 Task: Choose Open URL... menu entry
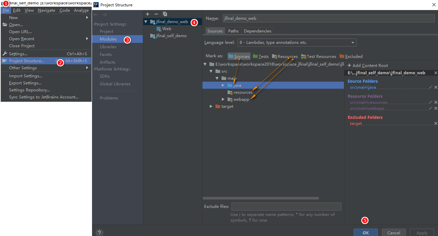point(46,32)
